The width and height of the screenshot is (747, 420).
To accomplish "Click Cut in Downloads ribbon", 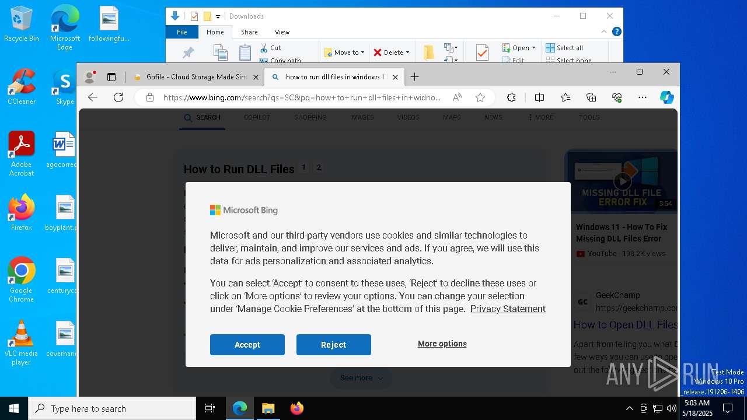I will (270, 48).
